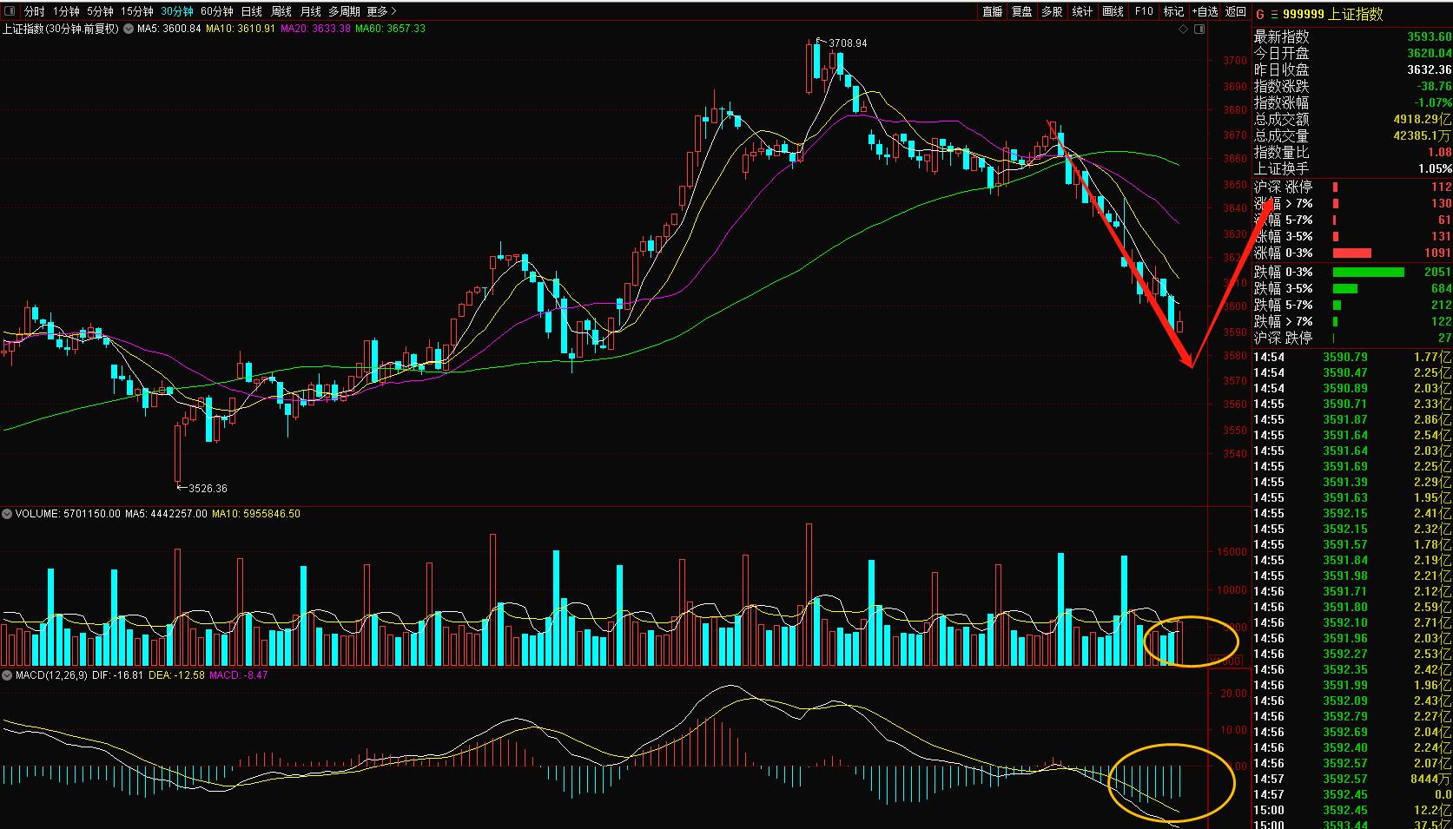Click the 跌幅 0-3% green bar
This screenshot has height=829, width=1453.
click(x=1368, y=272)
